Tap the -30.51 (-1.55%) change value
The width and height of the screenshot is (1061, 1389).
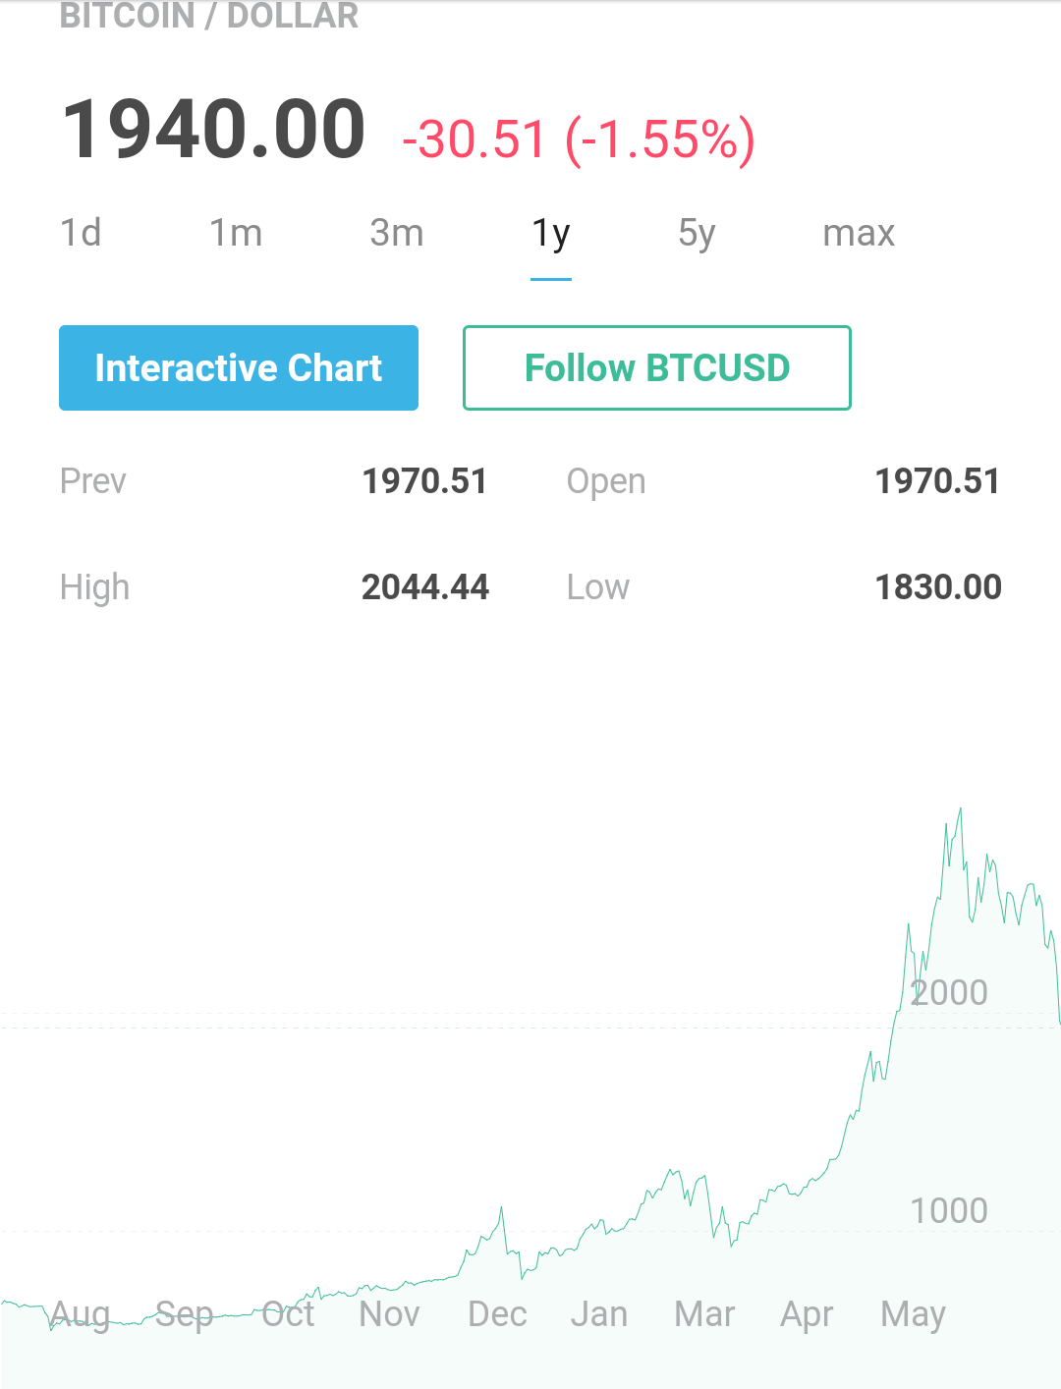coord(579,139)
